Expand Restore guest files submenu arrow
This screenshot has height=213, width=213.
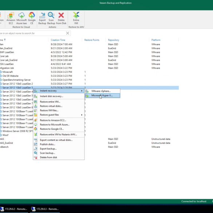click(x=82, y=115)
